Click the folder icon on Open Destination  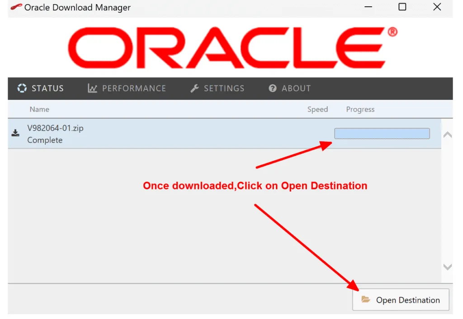tap(366, 300)
